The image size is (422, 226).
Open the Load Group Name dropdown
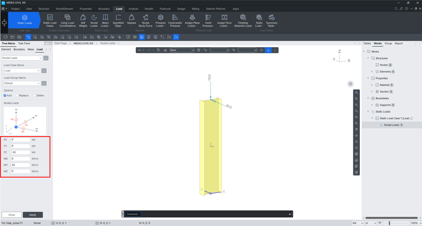pos(22,83)
